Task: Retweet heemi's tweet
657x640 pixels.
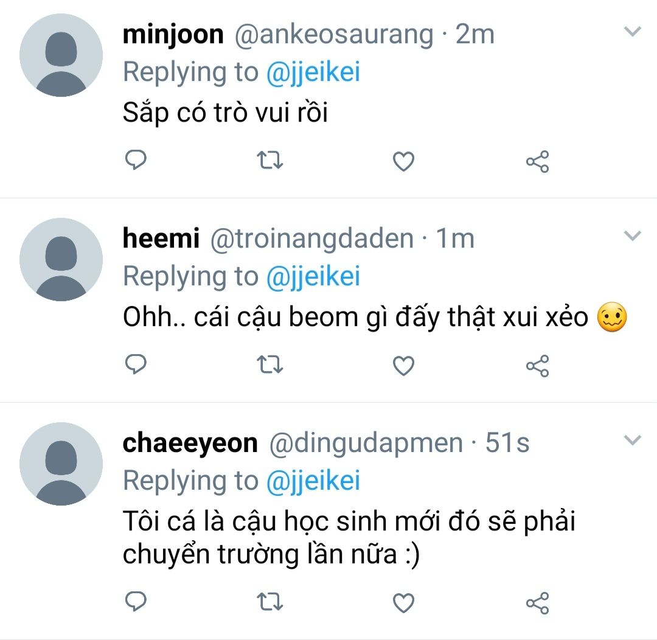Action: coord(270,365)
